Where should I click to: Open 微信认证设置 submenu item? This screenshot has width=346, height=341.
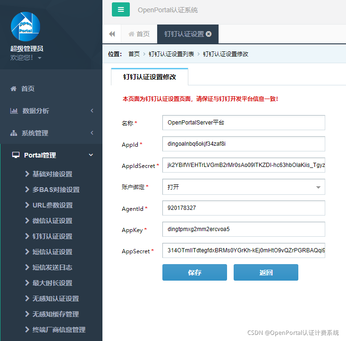coord(52,221)
